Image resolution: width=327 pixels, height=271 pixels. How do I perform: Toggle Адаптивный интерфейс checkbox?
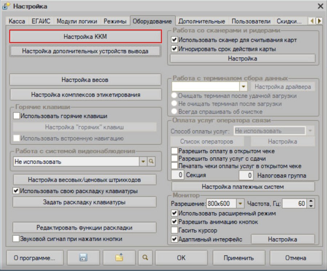[174, 239]
